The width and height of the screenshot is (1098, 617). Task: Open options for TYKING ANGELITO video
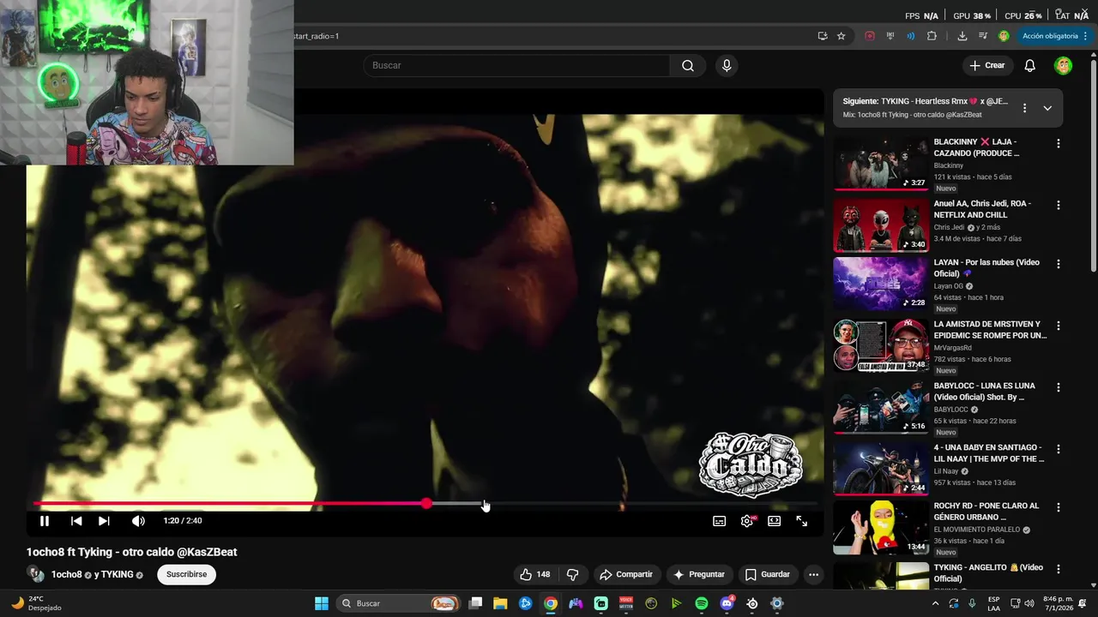click(x=1059, y=569)
